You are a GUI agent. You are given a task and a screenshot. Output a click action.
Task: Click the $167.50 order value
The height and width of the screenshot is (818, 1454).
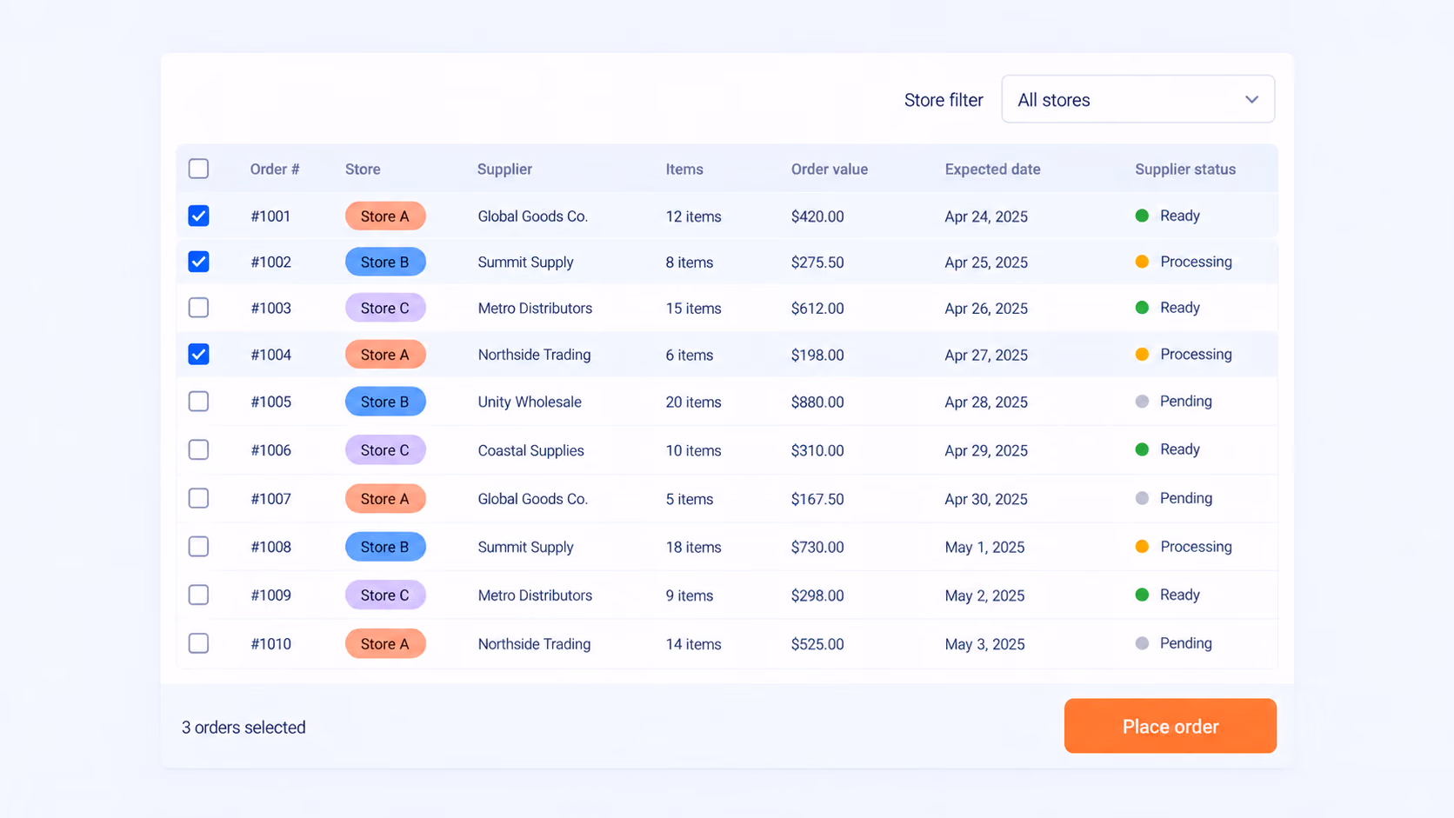817,499
